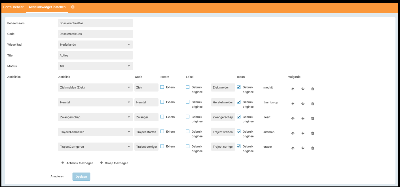Move Herstel actielink down
Image resolution: width=400 pixels, height=187 pixels.
point(303,104)
